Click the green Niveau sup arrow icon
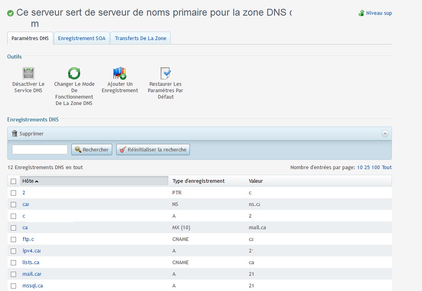Image resolution: width=422 pixels, height=291 pixels. point(361,13)
